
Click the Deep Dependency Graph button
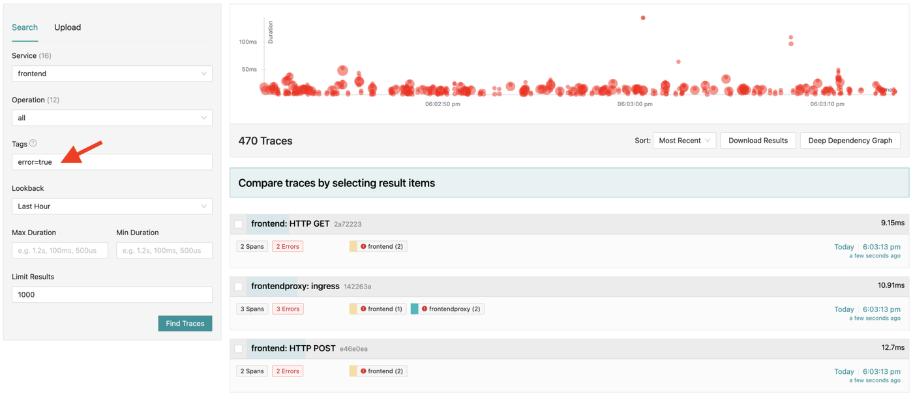850,141
